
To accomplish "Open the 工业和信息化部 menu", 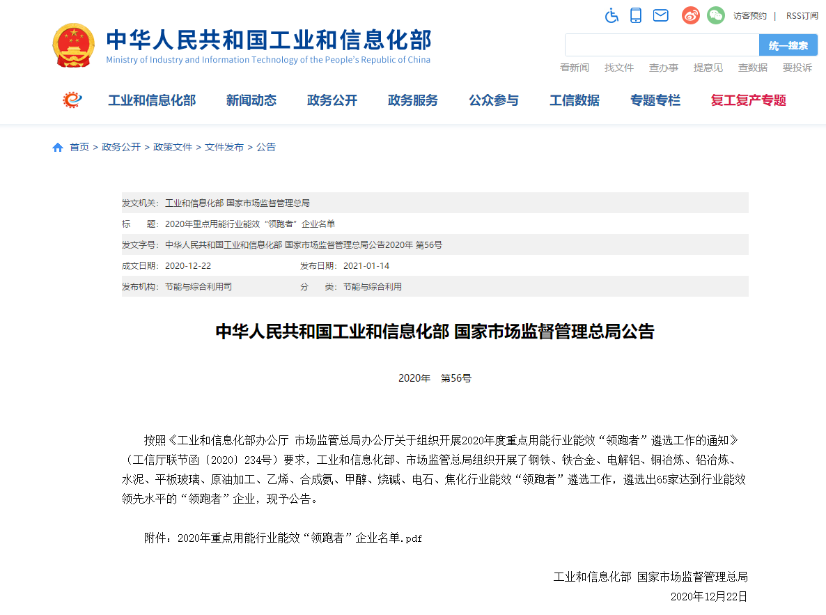I will pos(152,100).
